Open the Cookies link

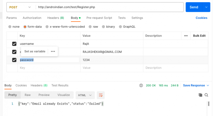201,18
